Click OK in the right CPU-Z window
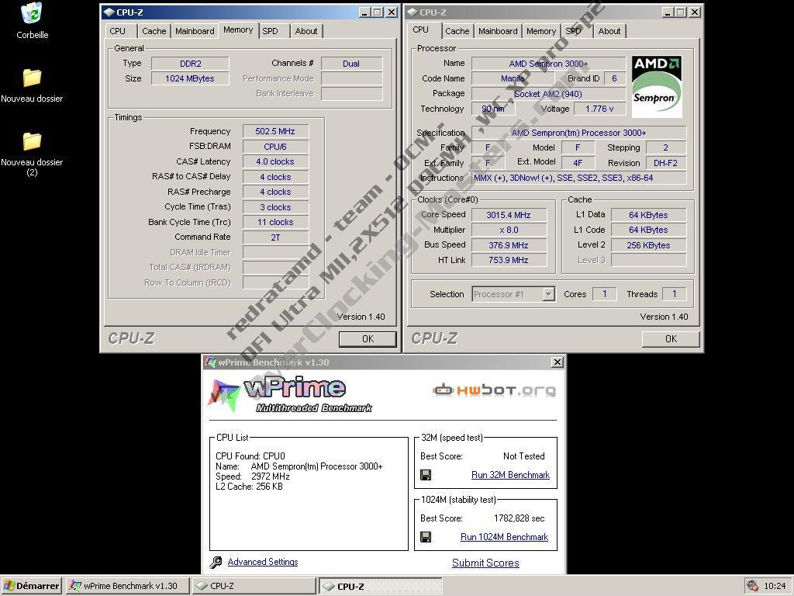This screenshot has width=794, height=596. click(671, 339)
